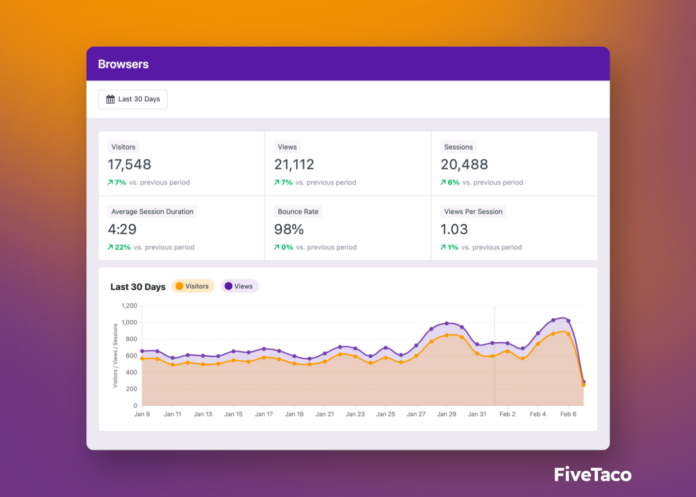
Task: Click the purple Views legend dot
Action: click(x=228, y=286)
